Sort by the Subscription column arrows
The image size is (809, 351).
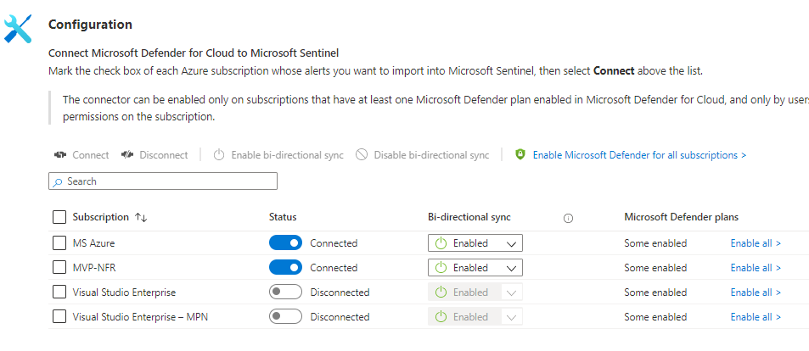coord(141,218)
